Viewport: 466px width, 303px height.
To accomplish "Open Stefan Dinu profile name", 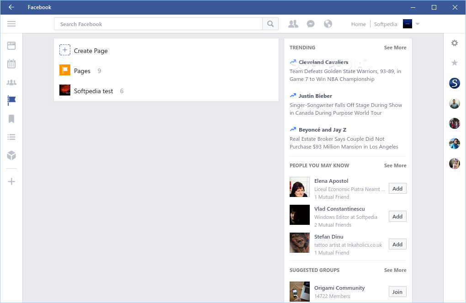I will pos(328,237).
